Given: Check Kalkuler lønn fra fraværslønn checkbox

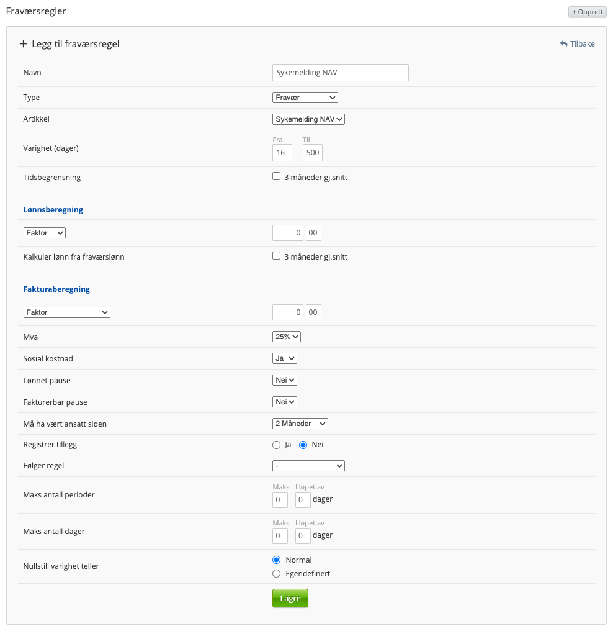Looking at the screenshot, I should pos(277,256).
